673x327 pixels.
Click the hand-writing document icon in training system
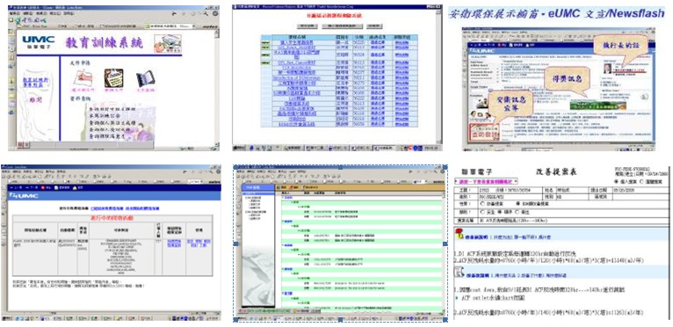(82, 78)
